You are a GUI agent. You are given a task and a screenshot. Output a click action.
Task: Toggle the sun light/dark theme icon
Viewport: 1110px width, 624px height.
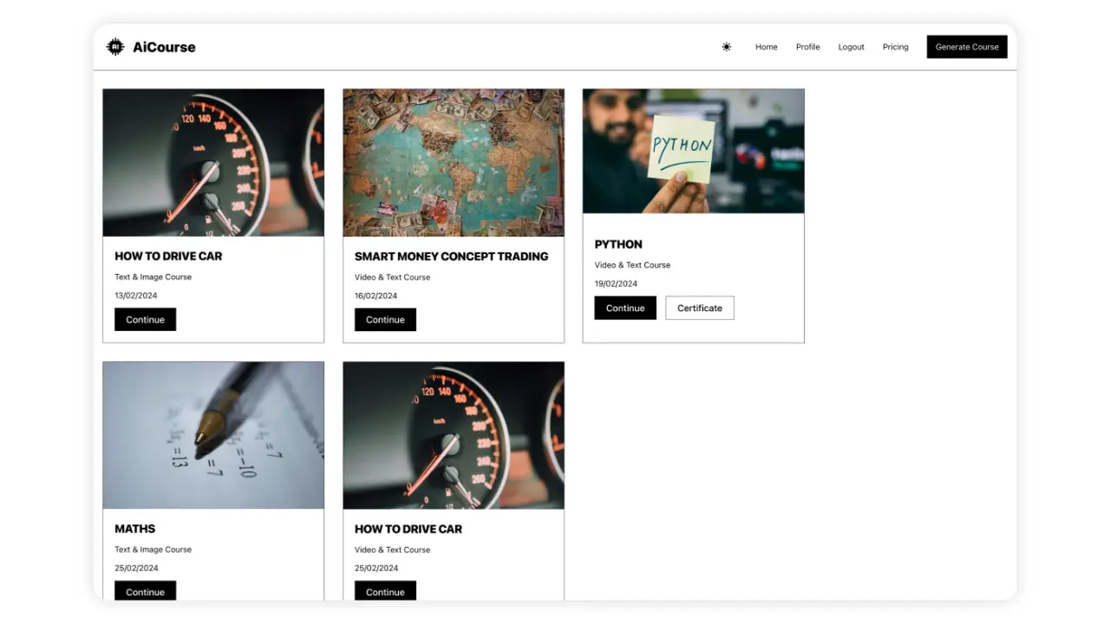click(727, 47)
